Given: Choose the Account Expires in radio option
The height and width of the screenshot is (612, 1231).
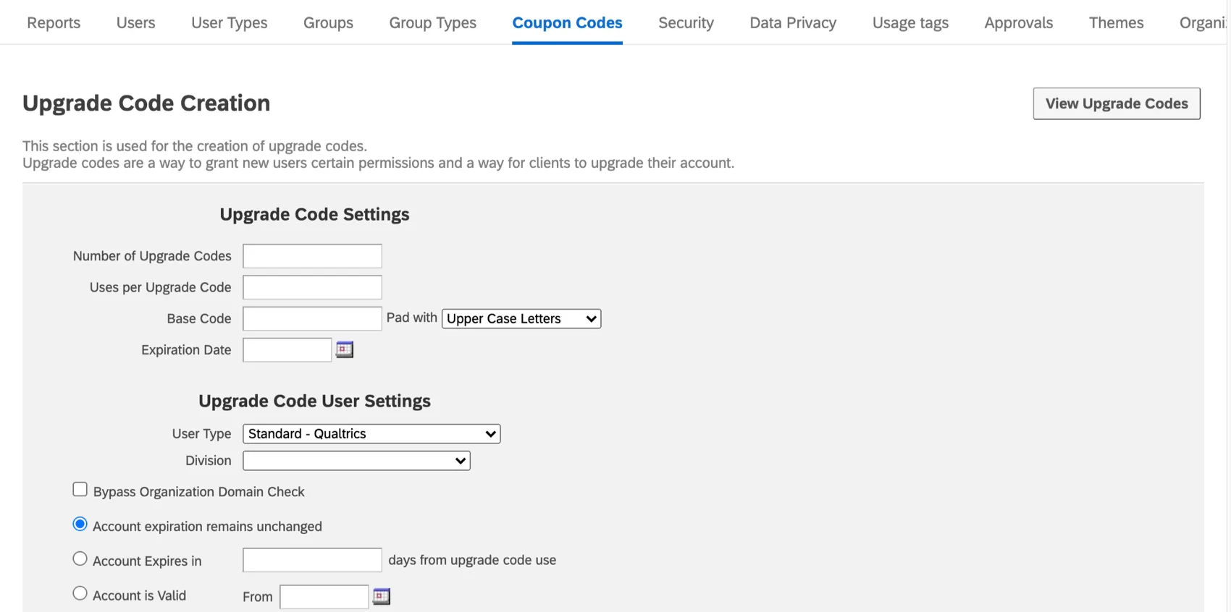Looking at the screenshot, I should 80,559.
